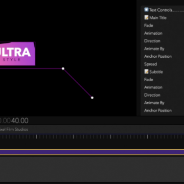Select the Main Title parameter label
The image size is (184, 184).
pos(158,18)
